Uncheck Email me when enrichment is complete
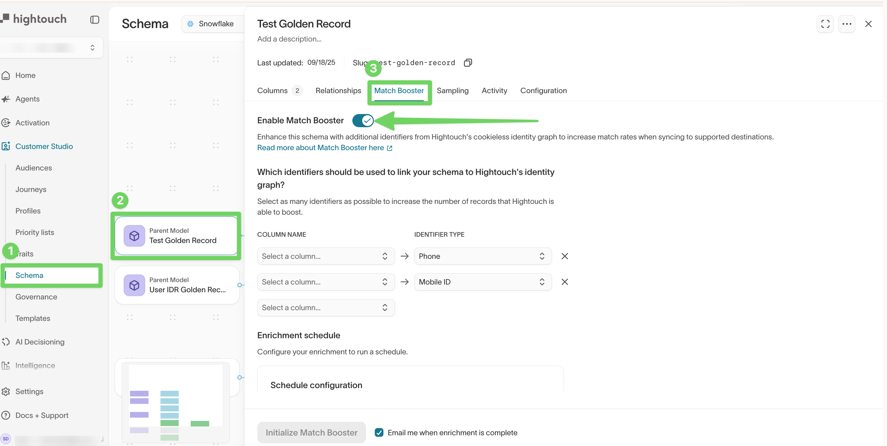 point(379,432)
